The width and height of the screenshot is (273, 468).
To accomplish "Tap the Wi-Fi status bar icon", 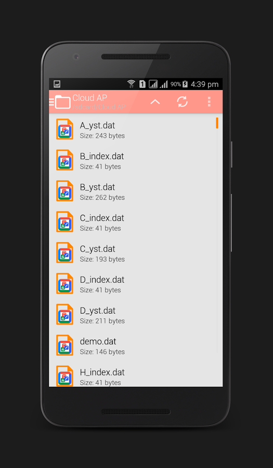I will pyautogui.click(x=131, y=84).
